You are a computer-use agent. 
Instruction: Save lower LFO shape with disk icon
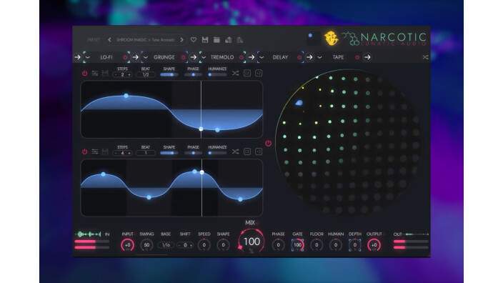[x=105, y=152]
